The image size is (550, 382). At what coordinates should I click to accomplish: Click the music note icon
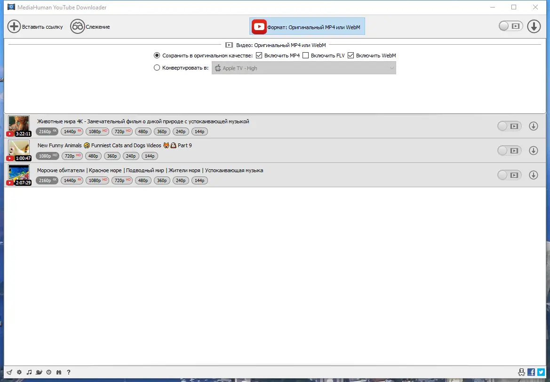tap(29, 372)
